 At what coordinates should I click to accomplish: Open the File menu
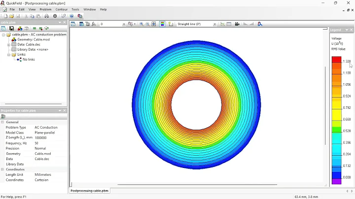12,9
